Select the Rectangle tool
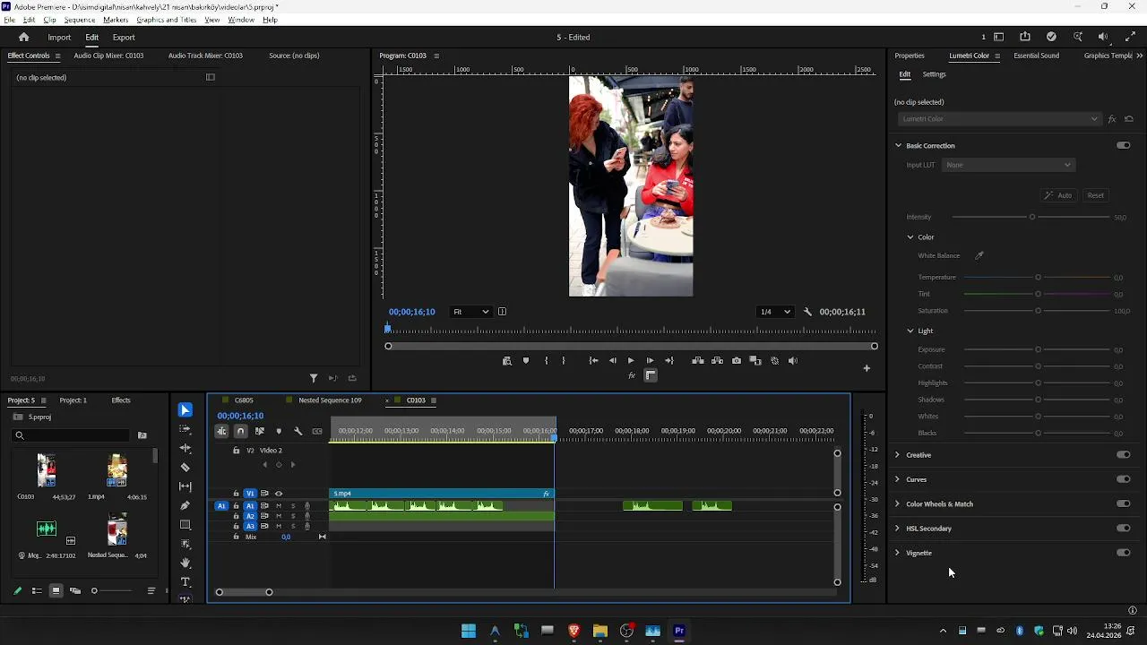 click(x=185, y=525)
